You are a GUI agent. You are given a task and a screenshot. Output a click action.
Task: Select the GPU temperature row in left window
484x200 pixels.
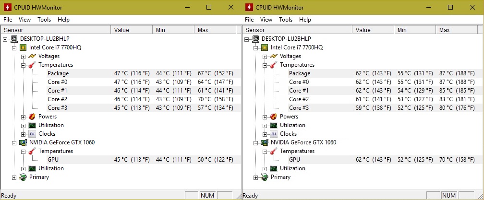(53, 160)
